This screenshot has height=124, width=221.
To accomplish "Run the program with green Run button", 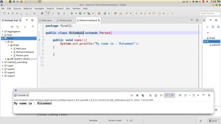I will 80,13.
